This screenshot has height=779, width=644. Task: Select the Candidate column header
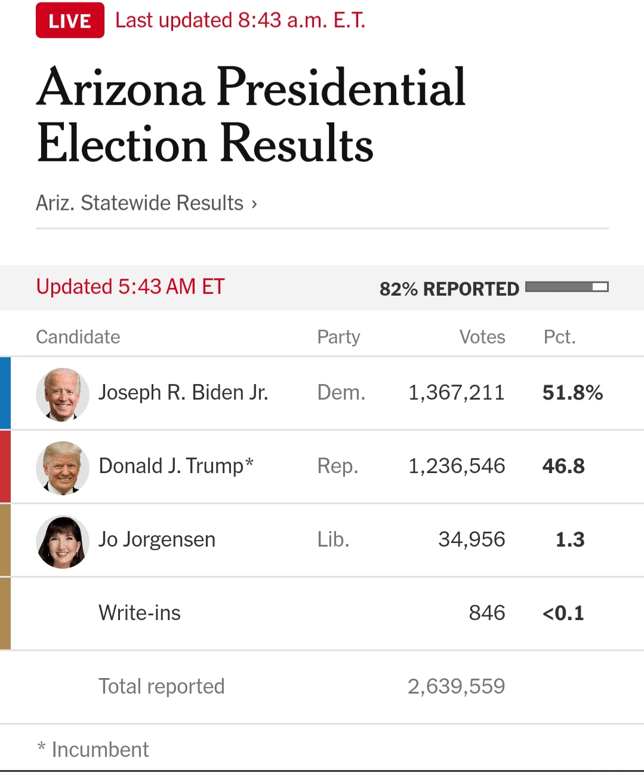click(78, 337)
